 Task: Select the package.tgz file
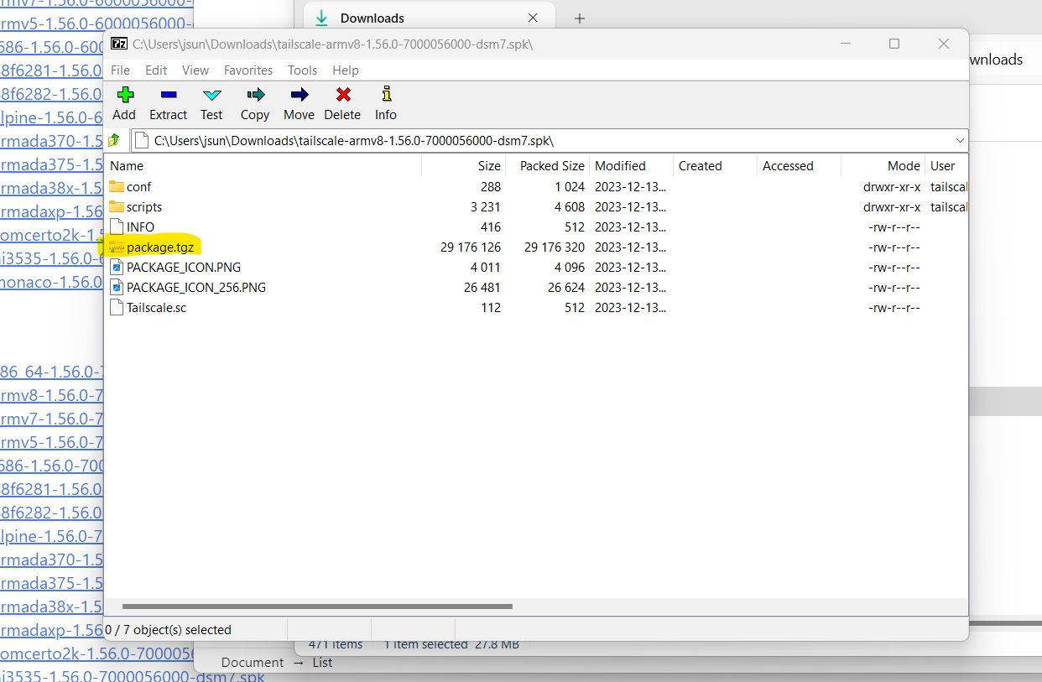point(160,247)
